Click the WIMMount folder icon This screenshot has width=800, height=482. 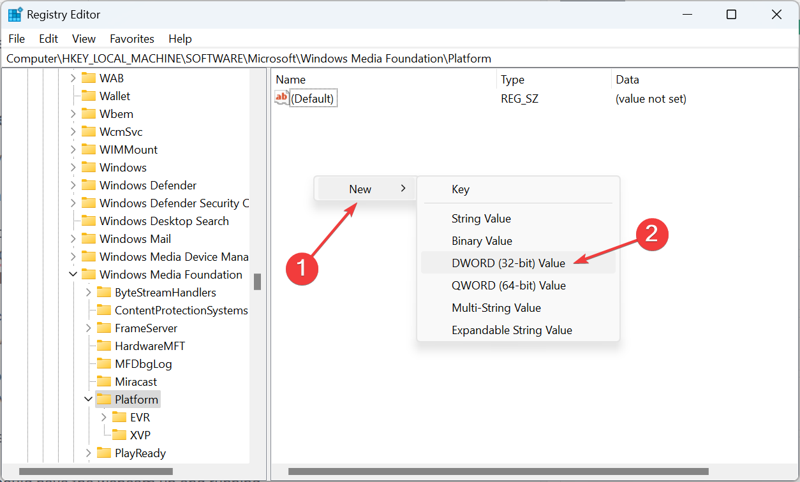[x=89, y=150]
